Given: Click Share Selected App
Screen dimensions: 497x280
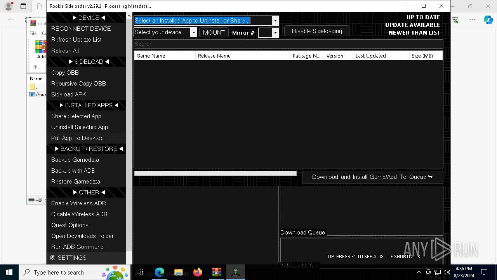Looking at the screenshot, I should [86, 116].
